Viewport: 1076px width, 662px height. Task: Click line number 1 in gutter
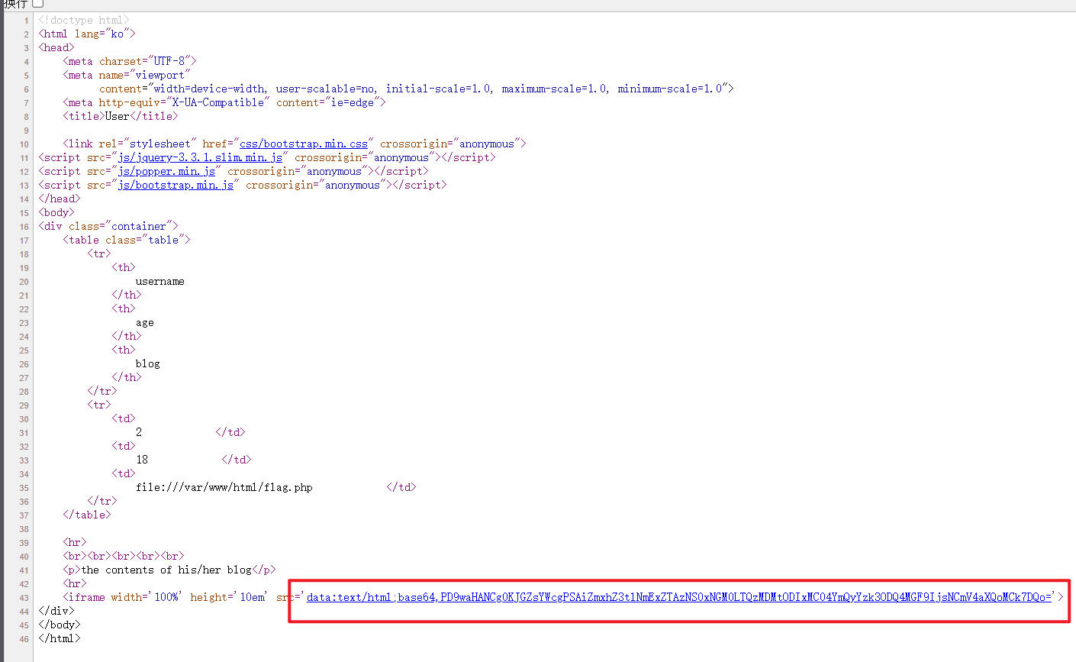[x=26, y=21]
